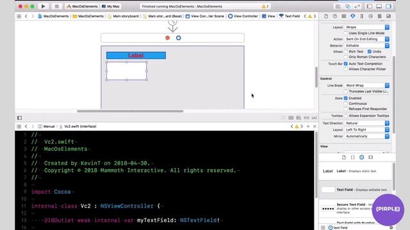
Task: Enable Allows Character Picker
Action: 346,69
